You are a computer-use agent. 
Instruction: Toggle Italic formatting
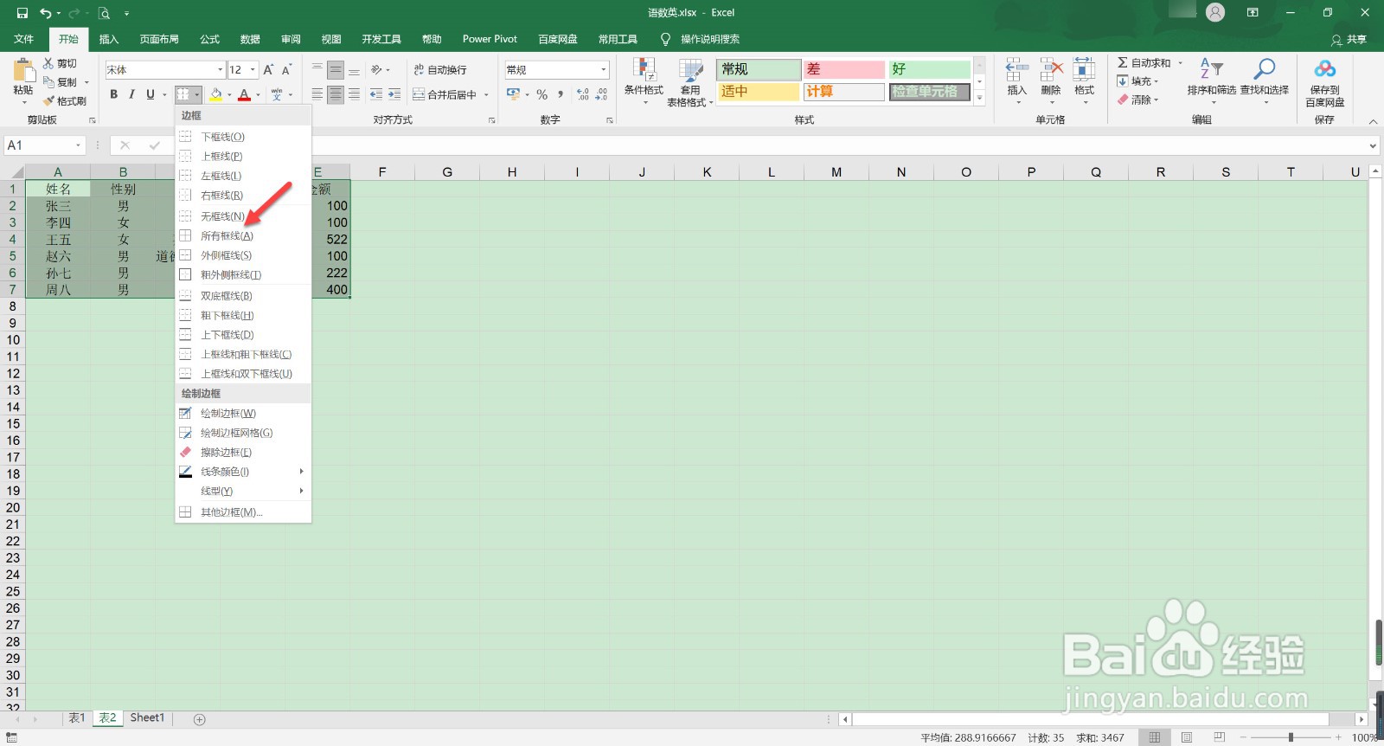click(131, 94)
